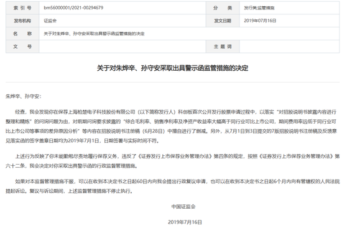This screenshot has height=228, width=342.
Task: Click the 文号 label cell
Action: (22, 47)
